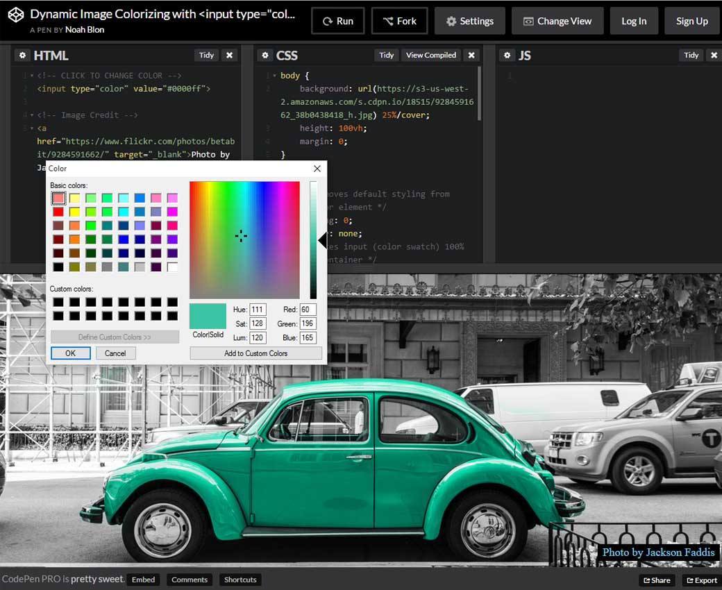Open the Change View menu
Image resolution: width=722 pixels, height=590 pixels.
[557, 21]
